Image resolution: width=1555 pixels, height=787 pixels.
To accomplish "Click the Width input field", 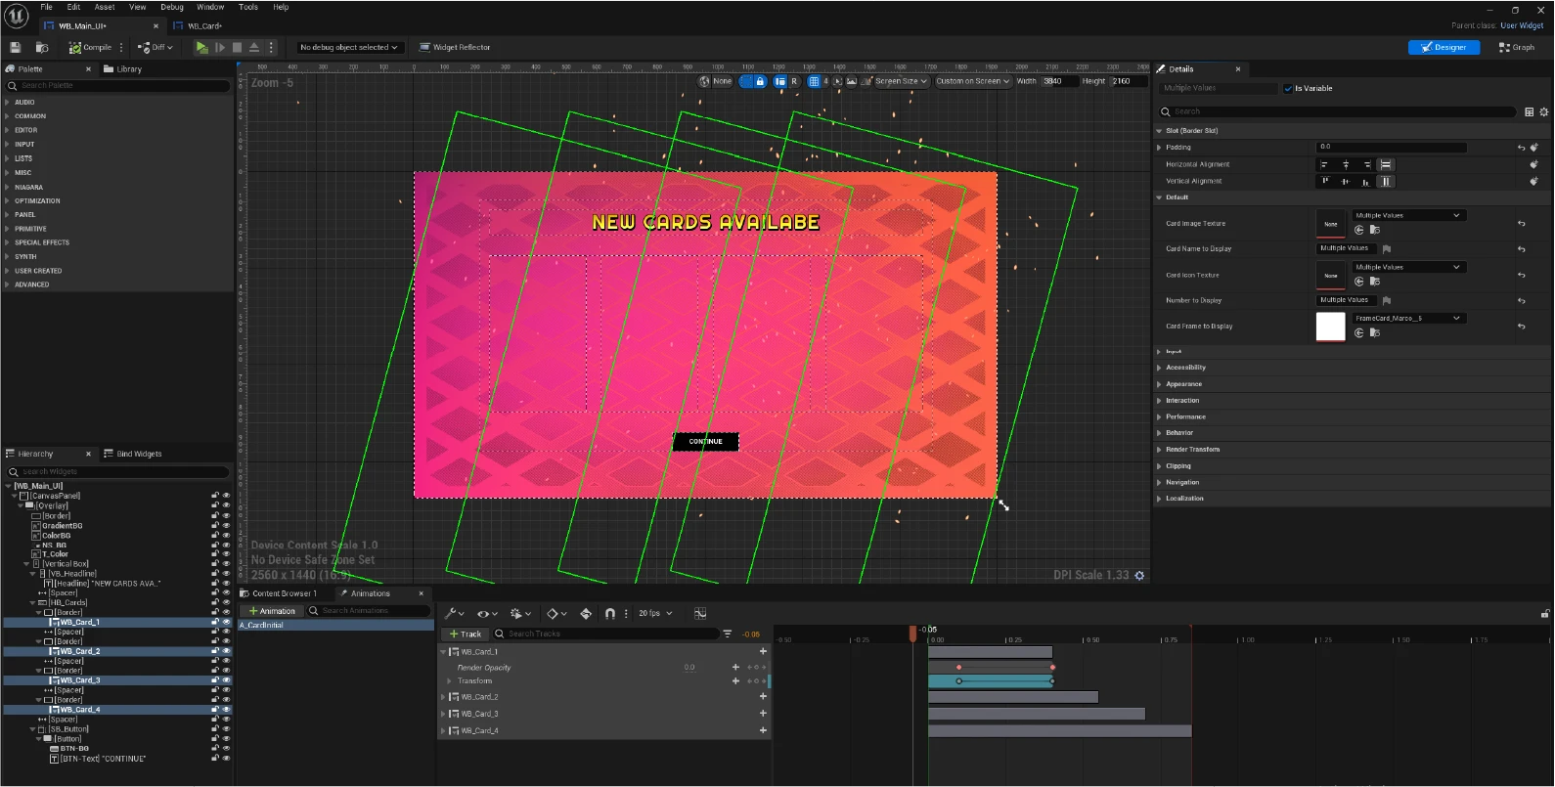I will [1058, 81].
